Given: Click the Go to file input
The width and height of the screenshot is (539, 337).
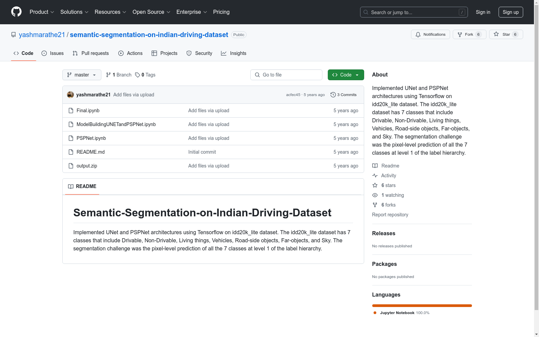Looking at the screenshot, I should point(286,75).
